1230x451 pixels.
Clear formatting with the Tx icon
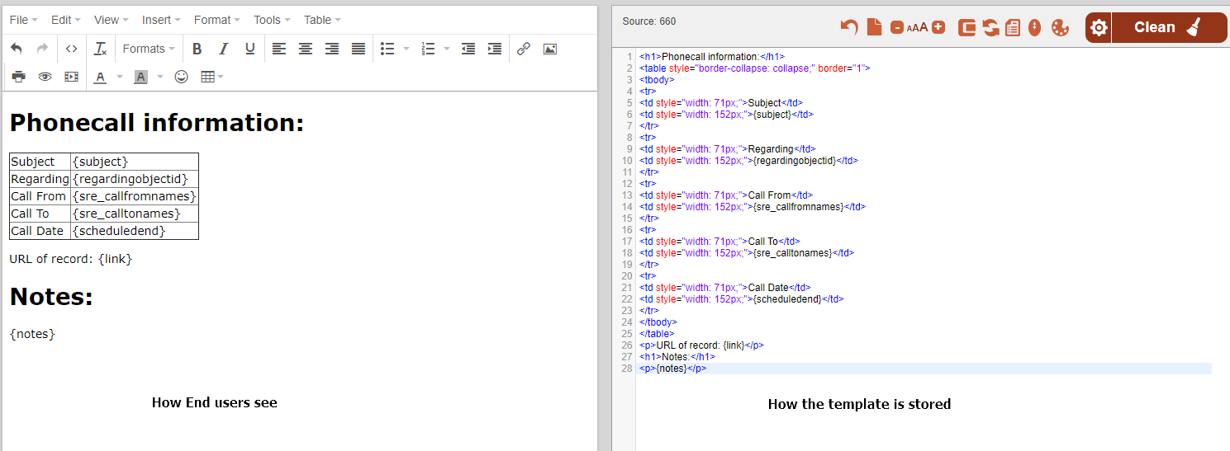click(101, 49)
